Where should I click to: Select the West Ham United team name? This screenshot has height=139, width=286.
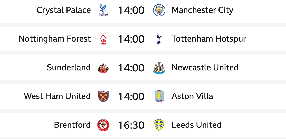tap(57, 96)
